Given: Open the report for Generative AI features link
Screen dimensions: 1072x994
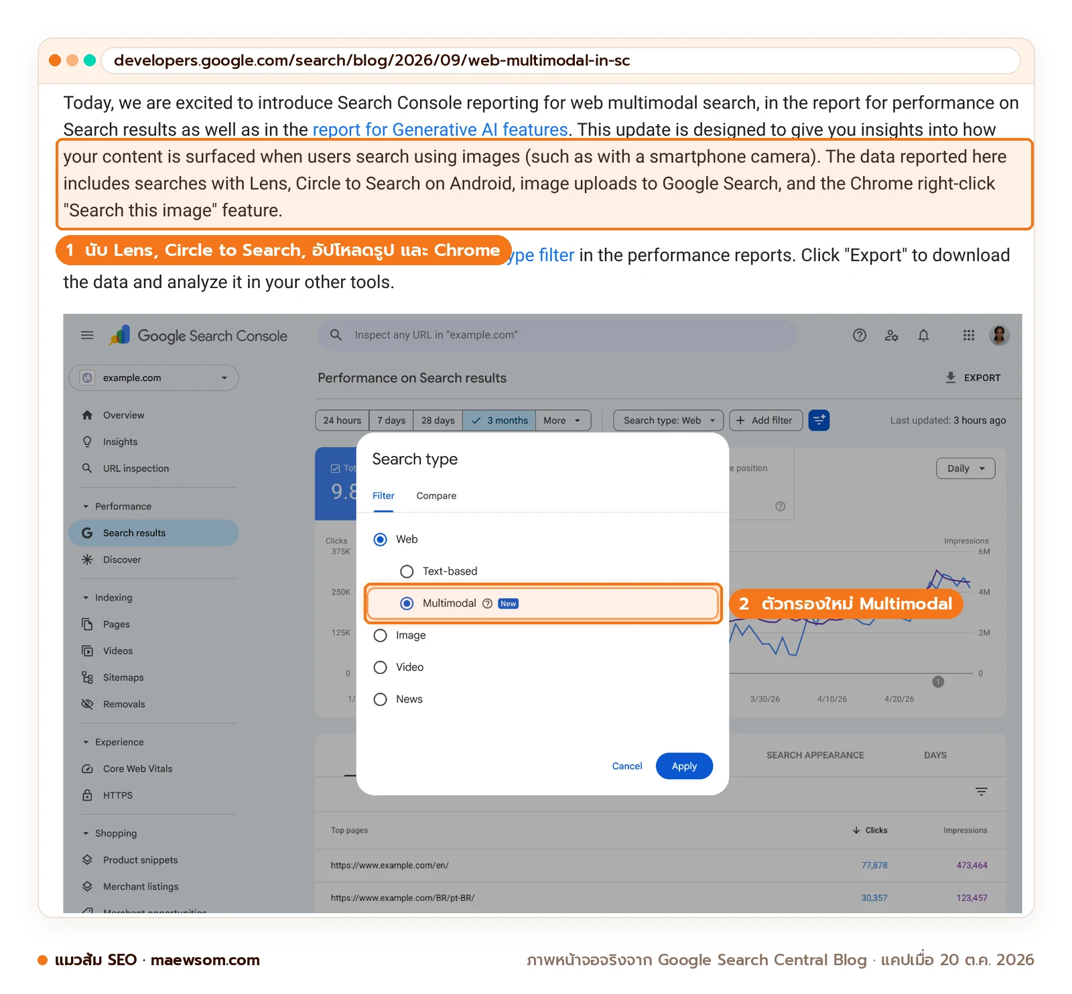Looking at the screenshot, I should pos(440,129).
